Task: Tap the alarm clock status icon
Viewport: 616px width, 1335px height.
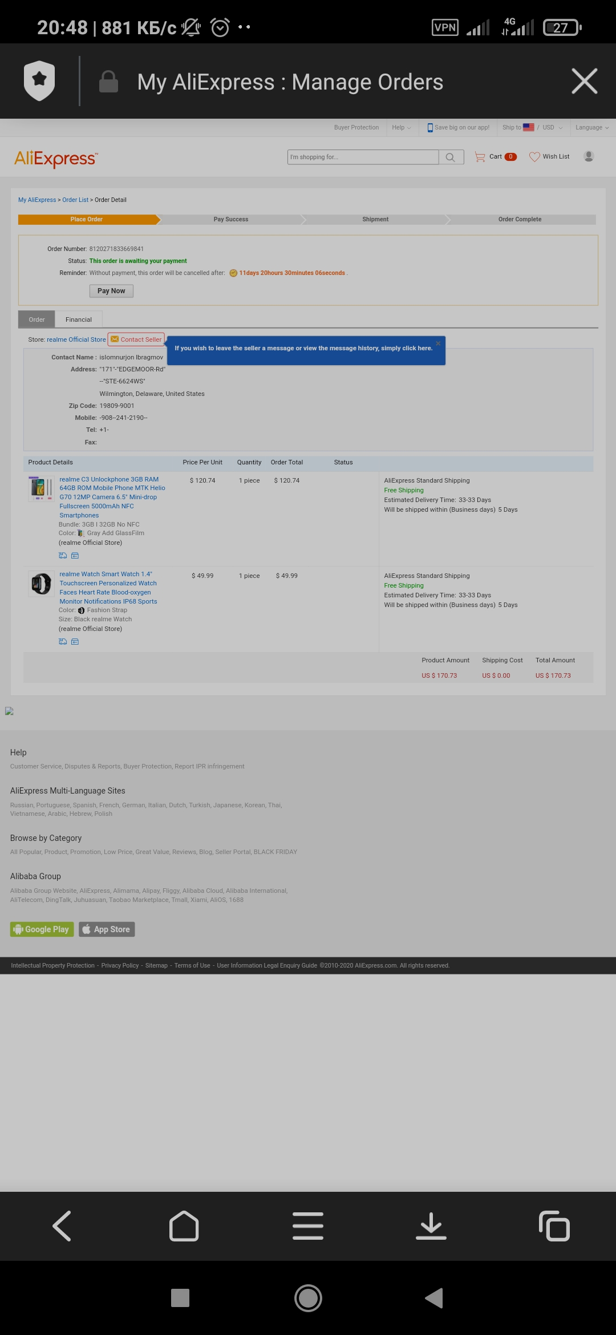Action: coord(220,27)
